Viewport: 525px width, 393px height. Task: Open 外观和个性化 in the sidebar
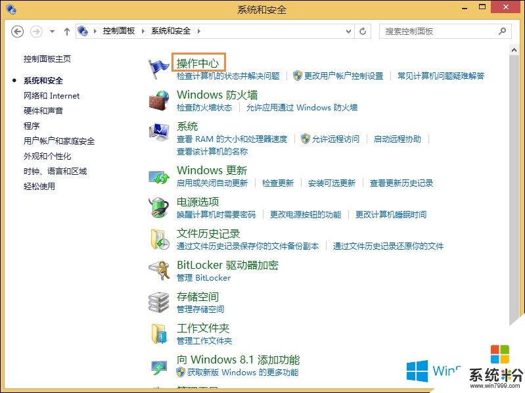tap(47, 156)
